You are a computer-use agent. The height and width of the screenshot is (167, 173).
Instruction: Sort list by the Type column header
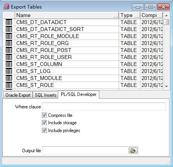(x=130, y=15)
